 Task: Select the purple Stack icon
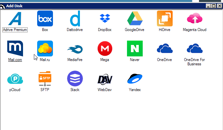coord(75,79)
